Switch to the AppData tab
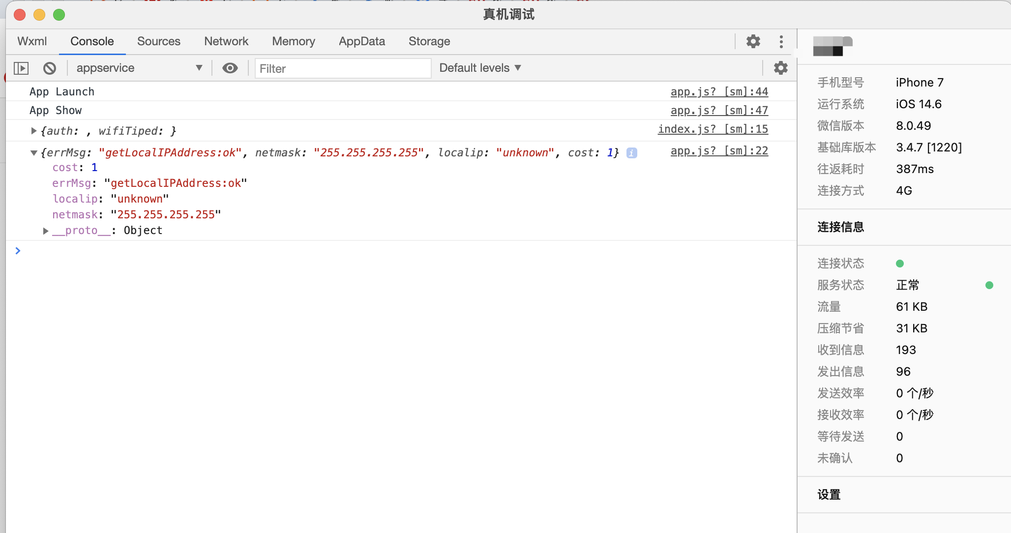This screenshot has height=533, width=1011. coord(361,41)
